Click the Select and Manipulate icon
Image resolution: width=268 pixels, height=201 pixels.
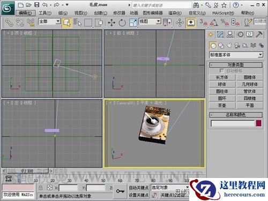click(x=180, y=23)
